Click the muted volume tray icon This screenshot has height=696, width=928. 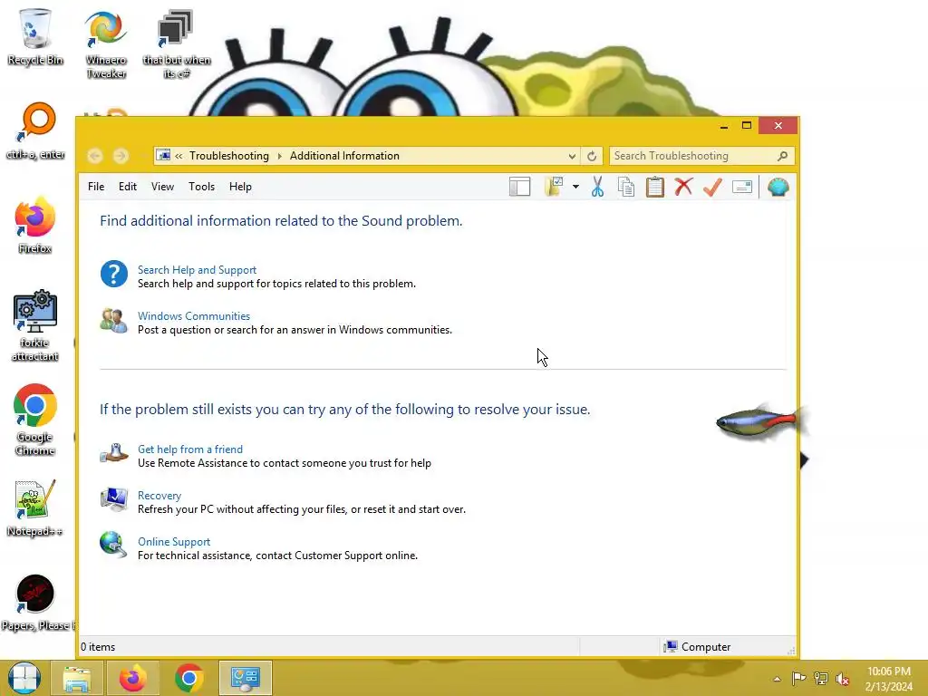point(843,678)
